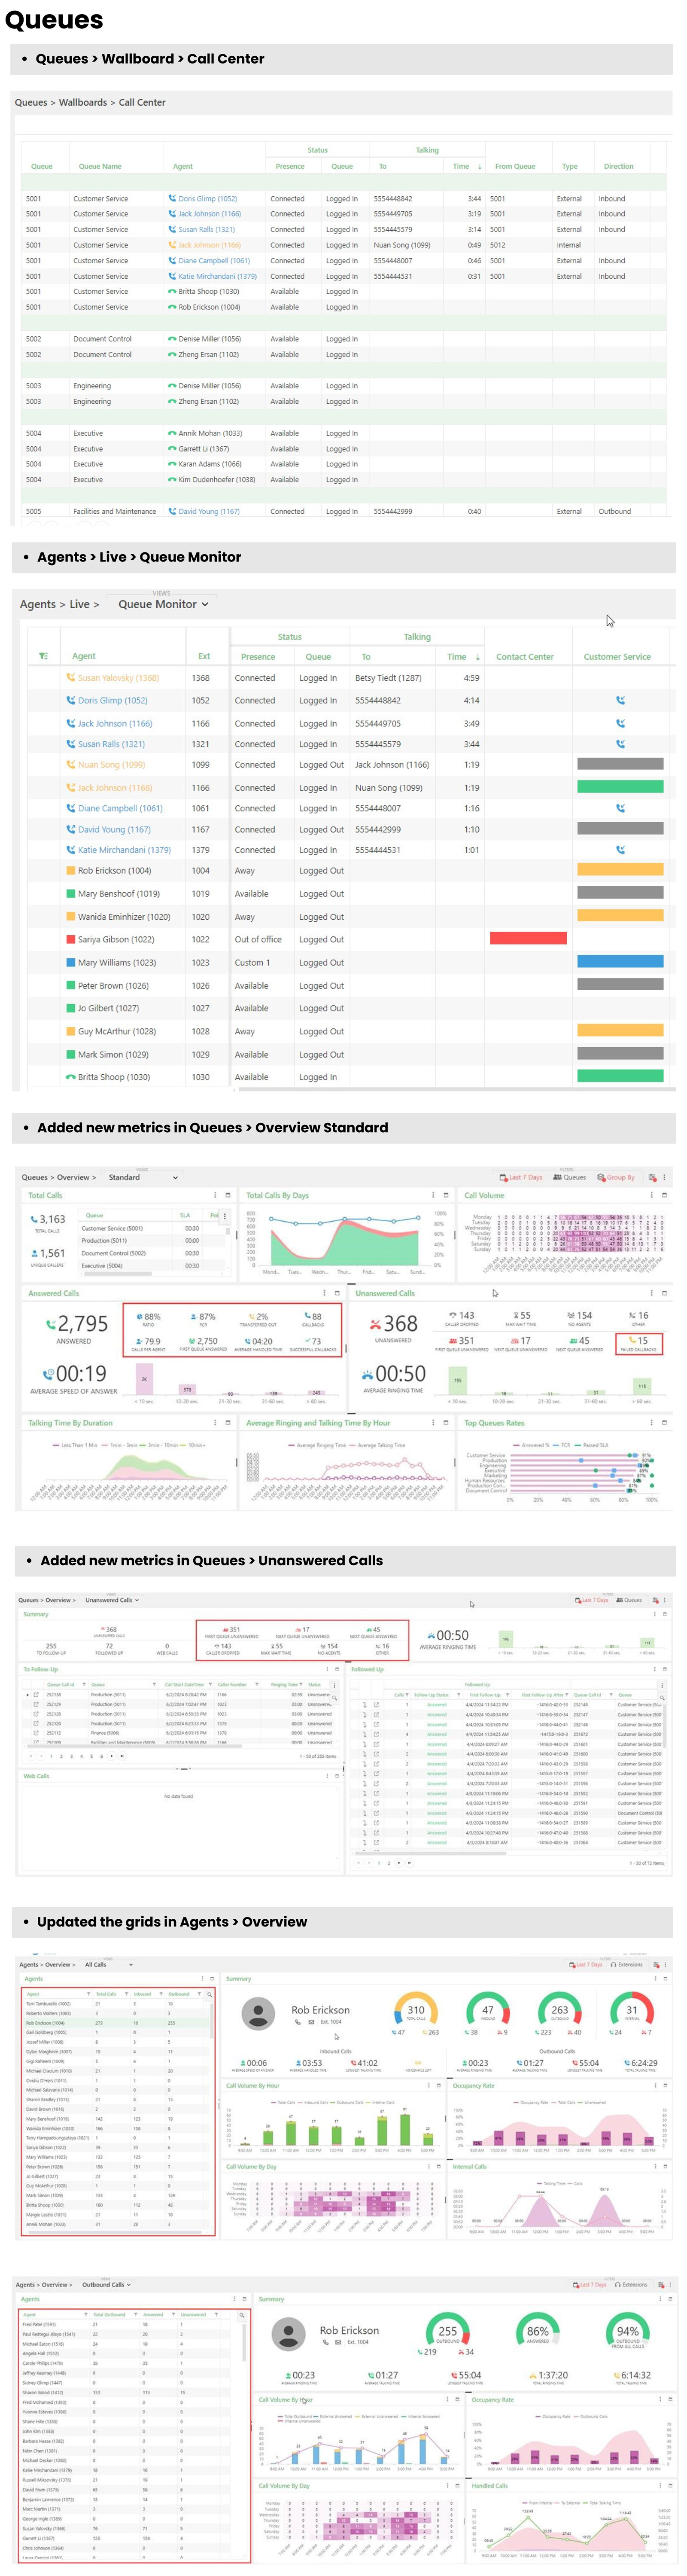Click Customer Service call icon in Katie Mirchandani's Queue Monitor row
687x2576 pixels.
[x=620, y=850]
